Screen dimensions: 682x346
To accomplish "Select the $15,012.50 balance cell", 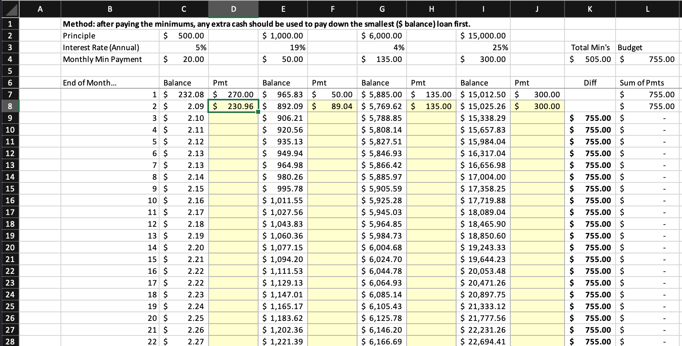I will tap(483, 95).
